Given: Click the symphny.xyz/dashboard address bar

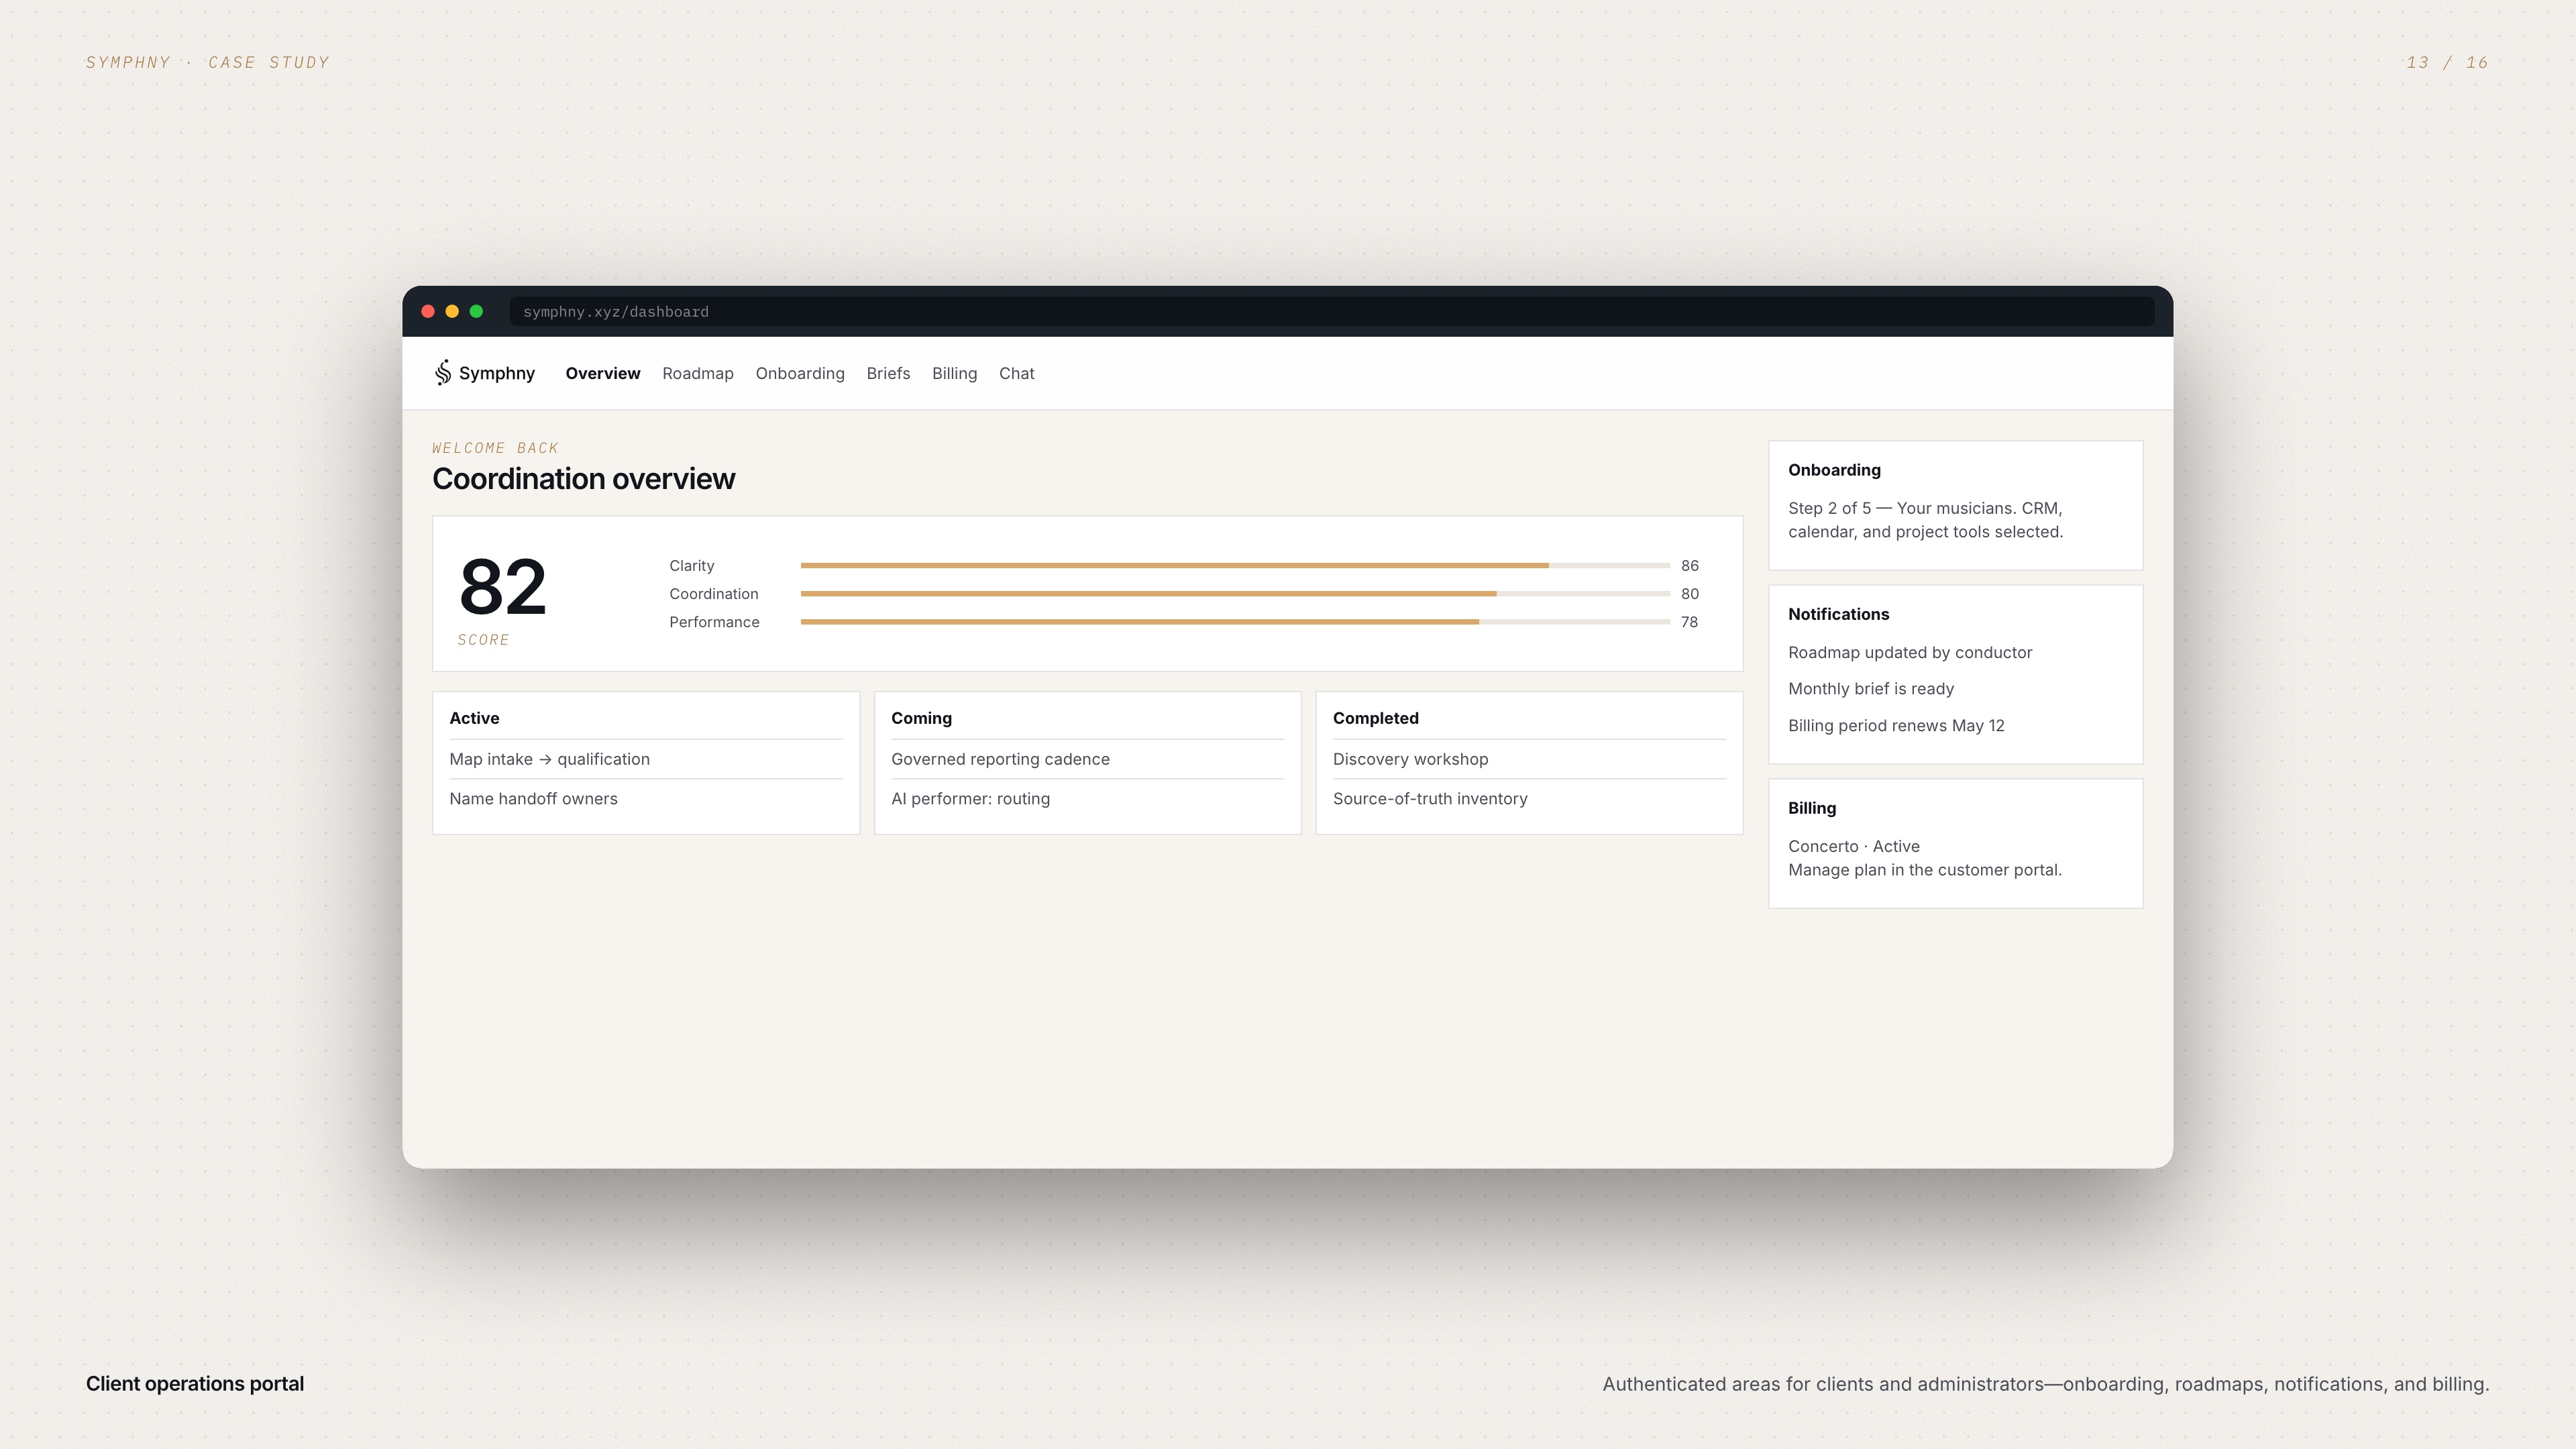Looking at the screenshot, I should 1331,311.
